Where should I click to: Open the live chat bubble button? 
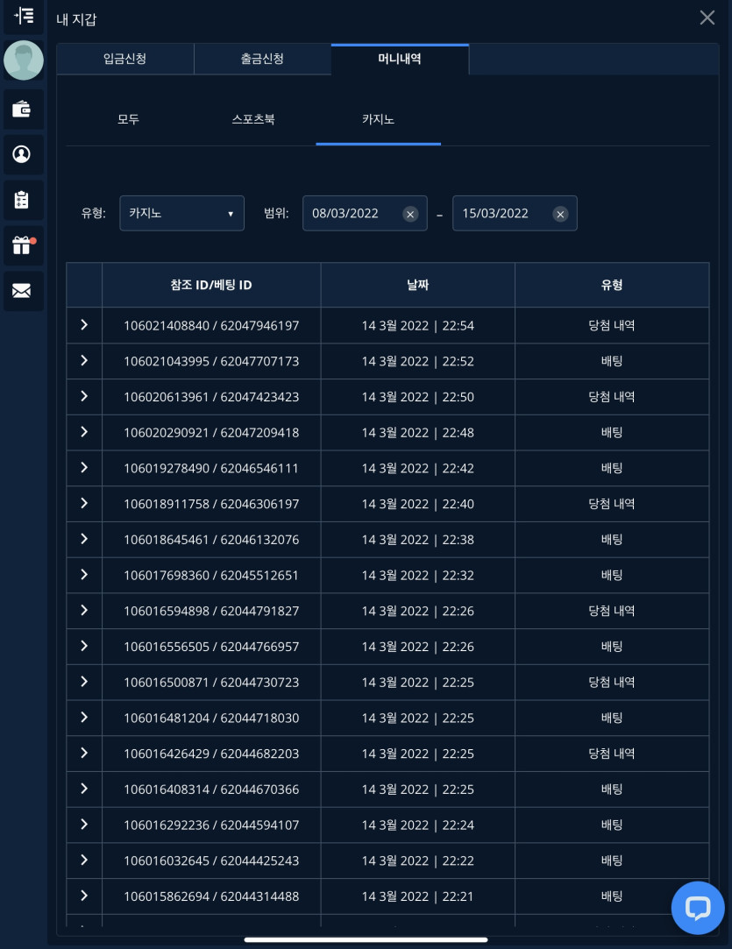point(698,908)
